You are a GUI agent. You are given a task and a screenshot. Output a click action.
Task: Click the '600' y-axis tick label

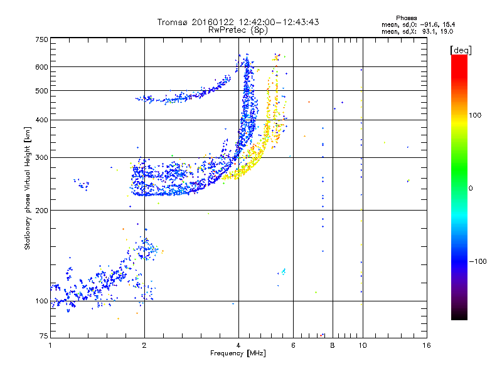(41, 67)
